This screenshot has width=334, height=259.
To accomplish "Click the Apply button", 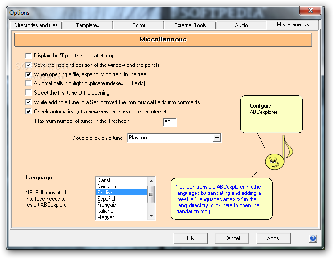I will (273, 238).
